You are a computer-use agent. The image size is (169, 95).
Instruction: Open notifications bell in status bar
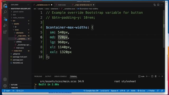pyautogui.click(x=162, y=91)
